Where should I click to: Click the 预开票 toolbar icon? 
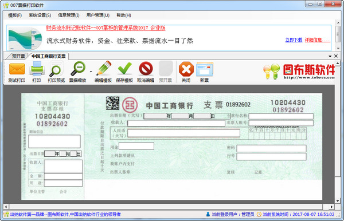click(166, 69)
